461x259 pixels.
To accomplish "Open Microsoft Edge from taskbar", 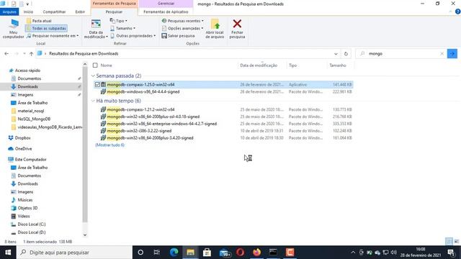I will (x=174, y=253).
